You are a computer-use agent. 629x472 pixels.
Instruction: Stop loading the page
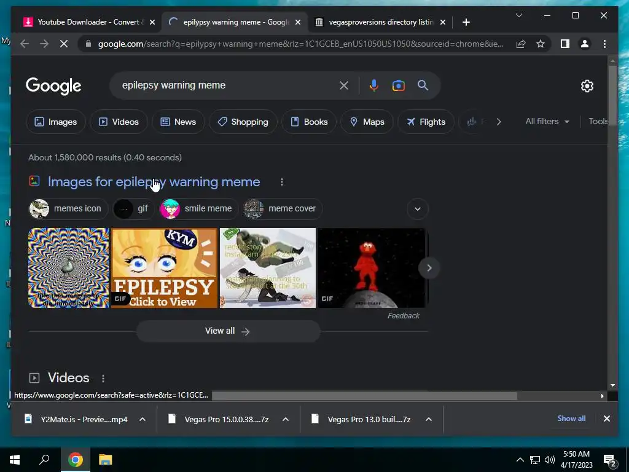click(64, 44)
